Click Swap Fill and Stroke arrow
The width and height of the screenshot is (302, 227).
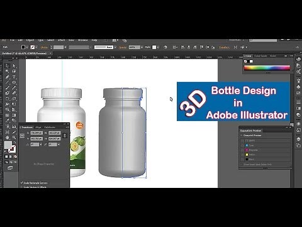14,143
